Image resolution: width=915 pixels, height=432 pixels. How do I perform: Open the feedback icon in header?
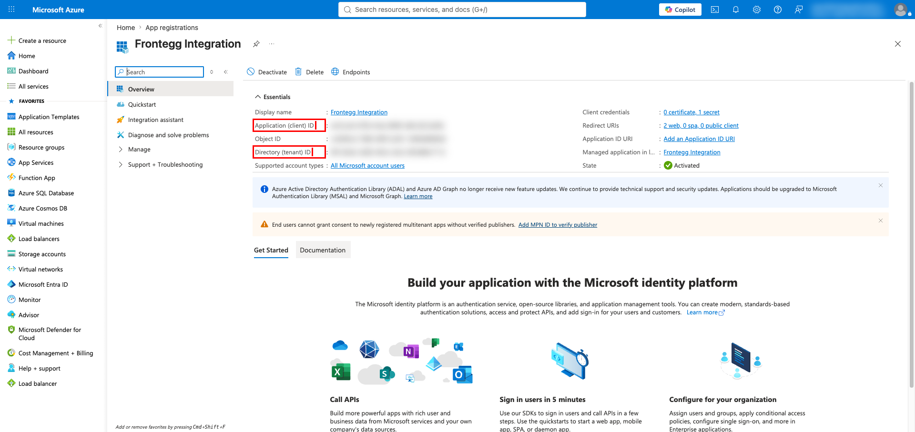point(799,10)
